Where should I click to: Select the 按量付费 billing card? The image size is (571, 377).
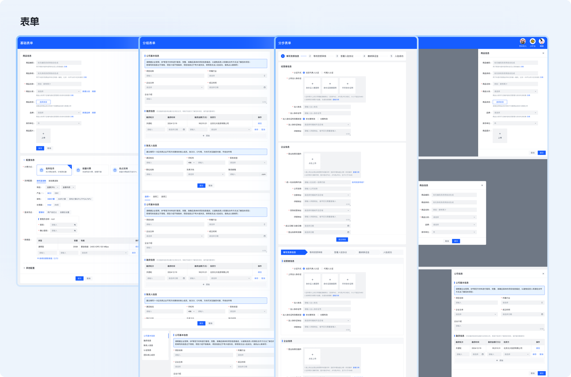click(x=91, y=170)
